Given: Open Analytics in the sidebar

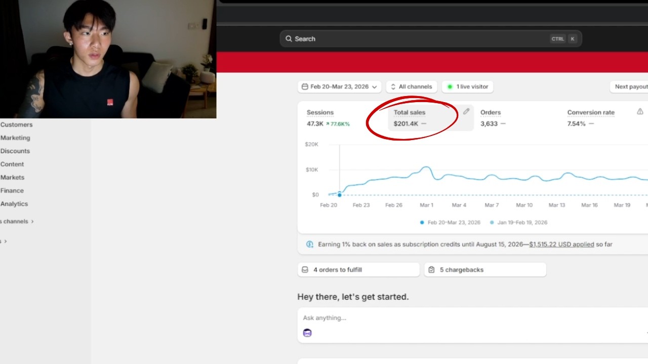Looking at the screenshot, I should (14, 203).
